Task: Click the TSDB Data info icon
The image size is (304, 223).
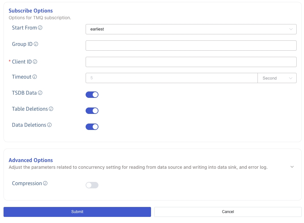Action: click(x=40, y=93)
